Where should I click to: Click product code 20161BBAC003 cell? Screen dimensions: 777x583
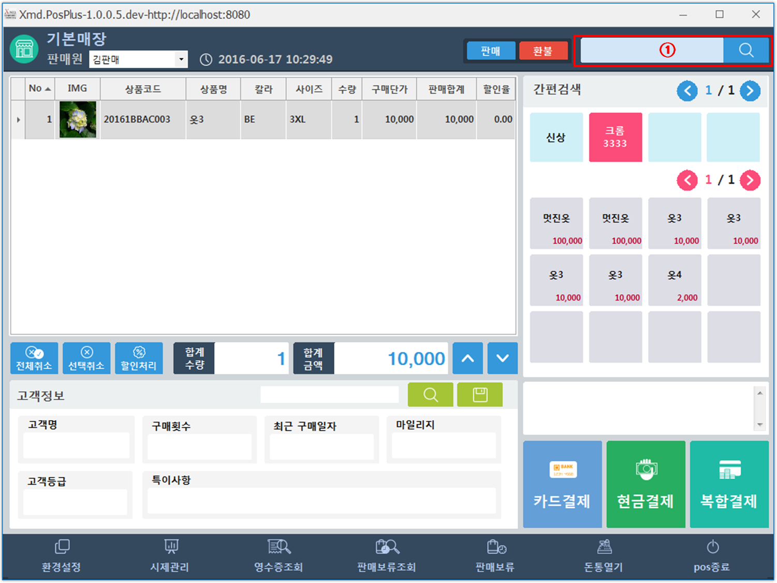[143, 119]
